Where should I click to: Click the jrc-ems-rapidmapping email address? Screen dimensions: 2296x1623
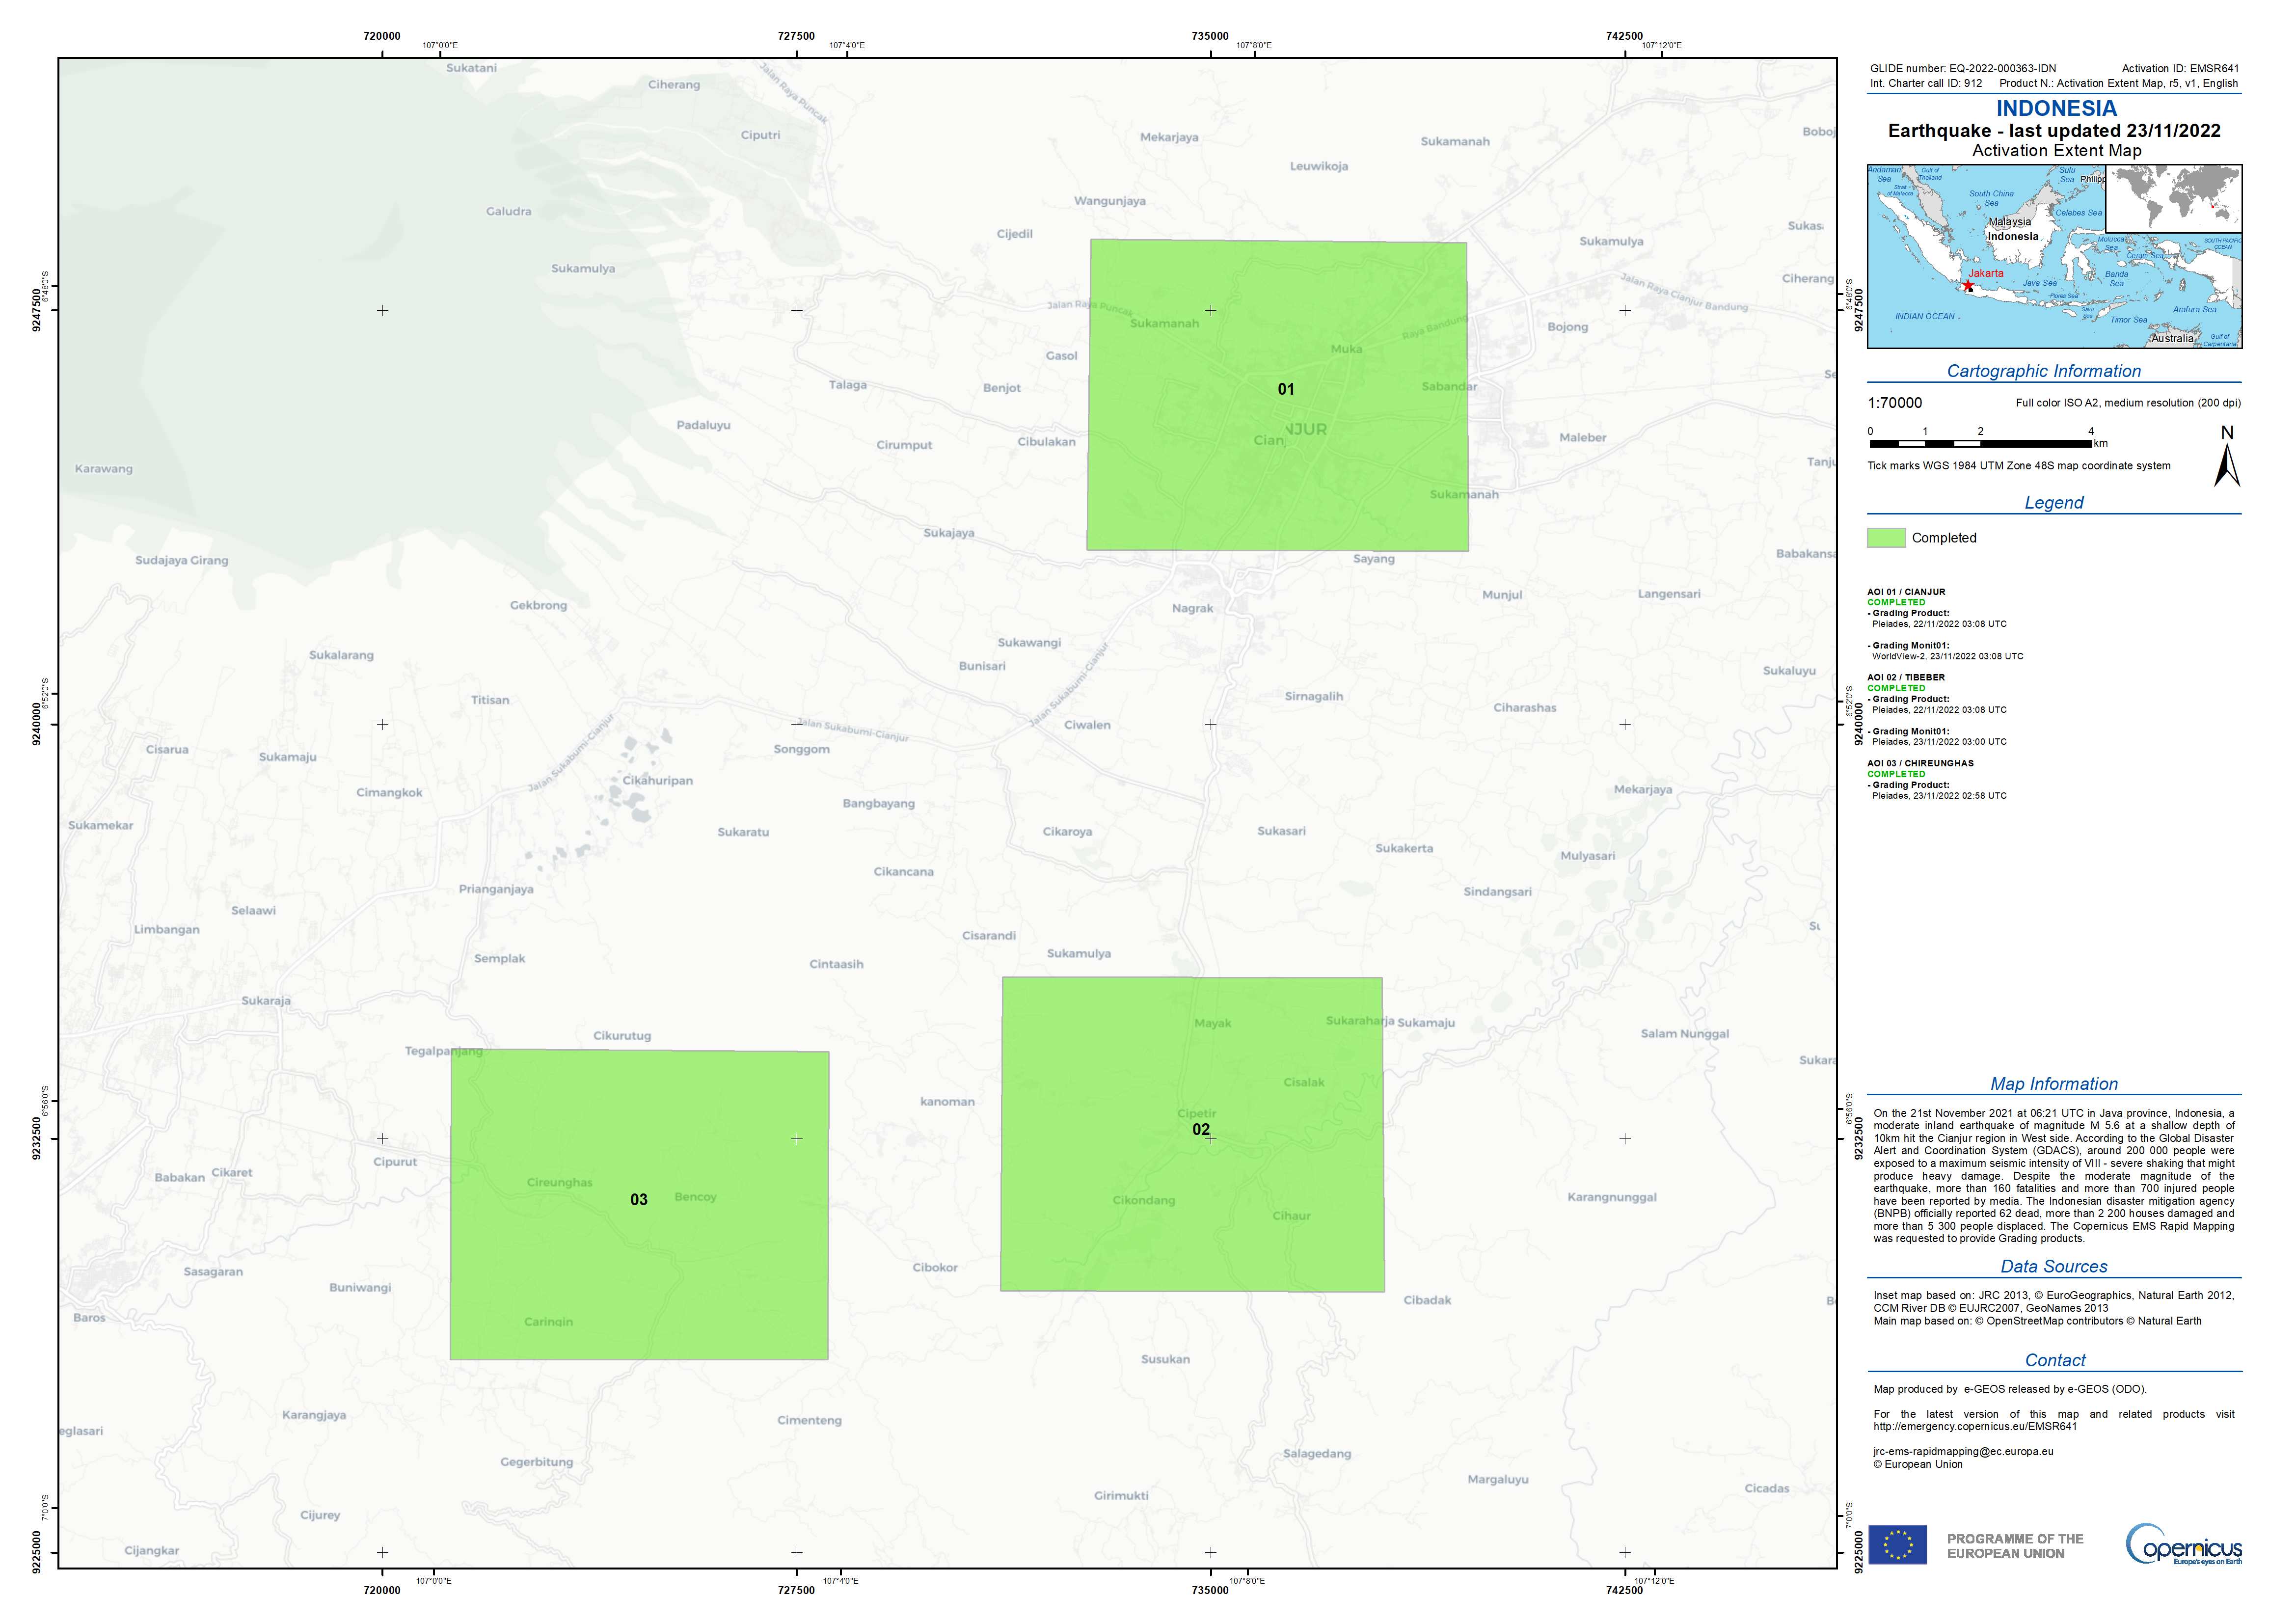[x=1963, y=1451]
